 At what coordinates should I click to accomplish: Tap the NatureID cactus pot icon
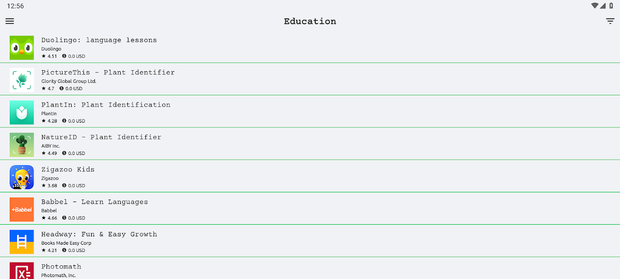tap(22, 145)
